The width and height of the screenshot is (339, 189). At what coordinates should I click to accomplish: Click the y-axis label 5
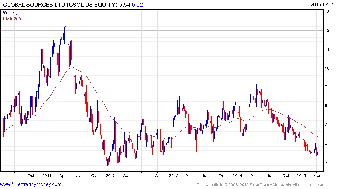click(x=326, y=162)
